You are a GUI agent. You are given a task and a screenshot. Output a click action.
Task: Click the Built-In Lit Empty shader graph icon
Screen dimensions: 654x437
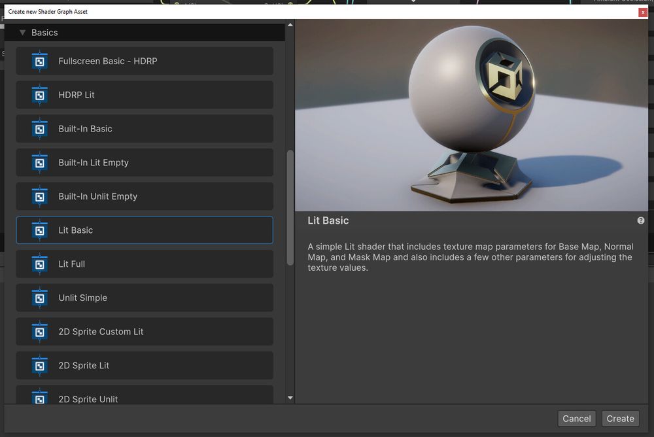pos(40,163)
